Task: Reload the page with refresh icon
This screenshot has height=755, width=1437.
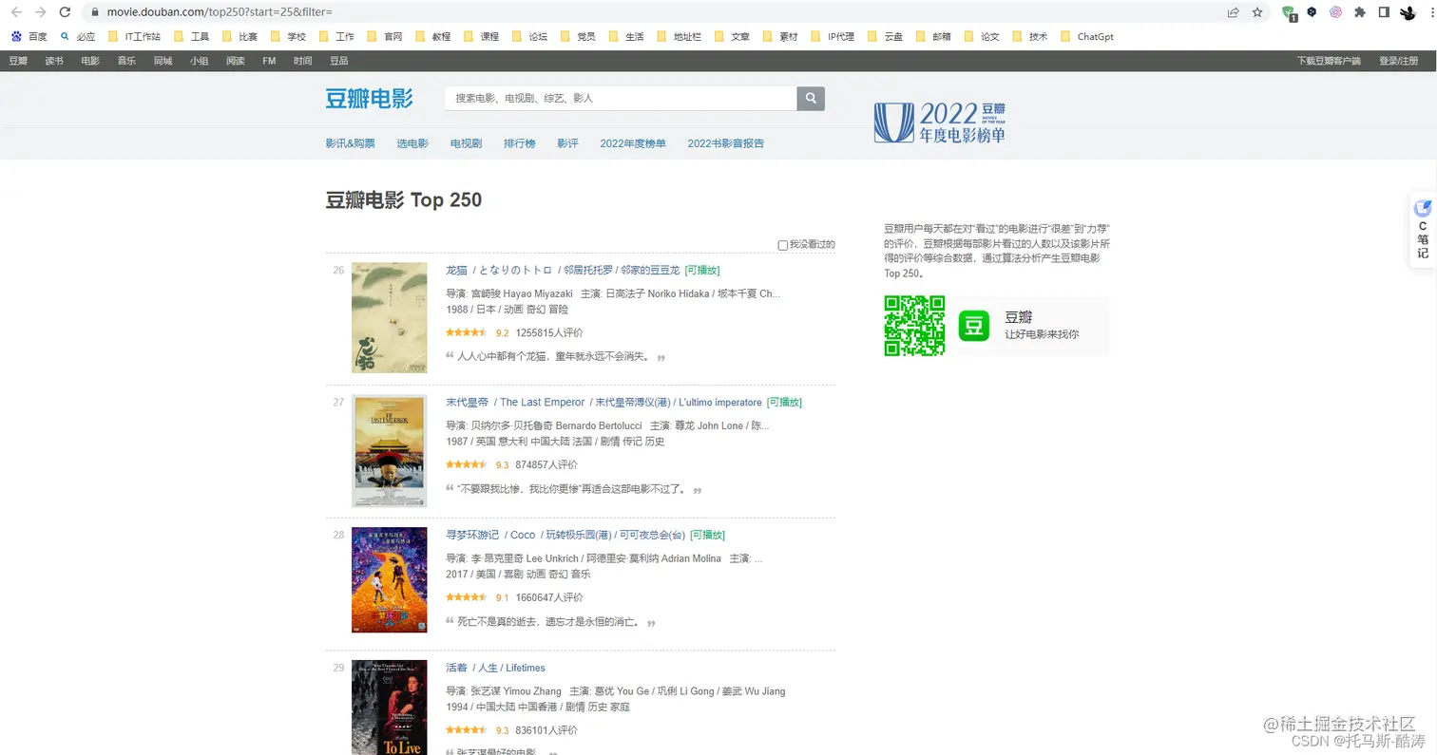Action: click(65, 12)
